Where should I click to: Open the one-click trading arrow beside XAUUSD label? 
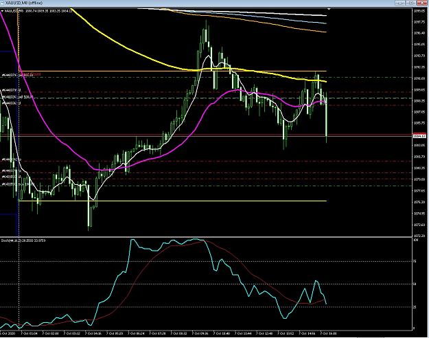point(2,11)
